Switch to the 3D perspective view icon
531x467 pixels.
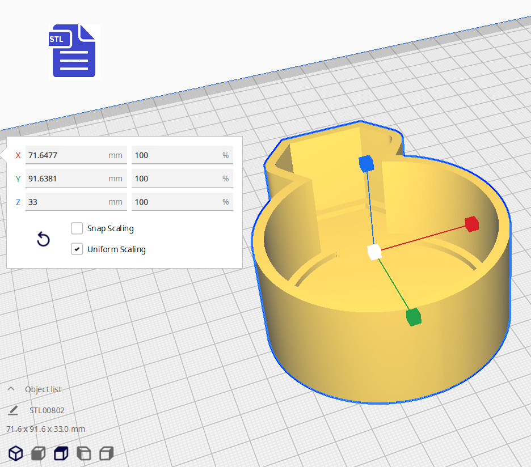(x=15, y=453)
